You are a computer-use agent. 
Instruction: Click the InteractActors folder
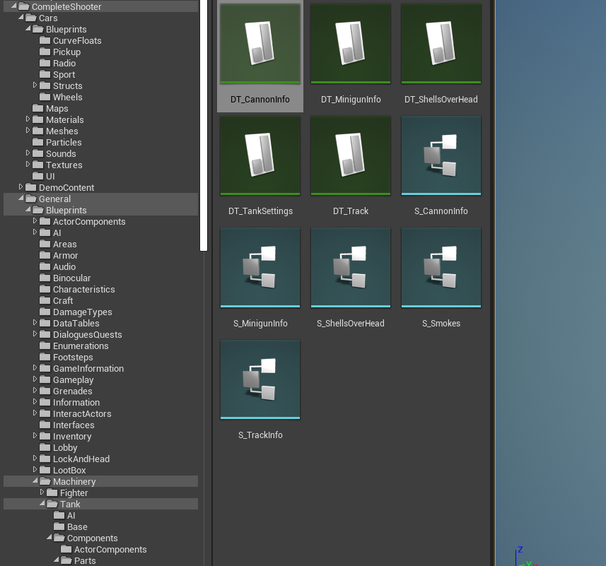click(x=76, y=413)
